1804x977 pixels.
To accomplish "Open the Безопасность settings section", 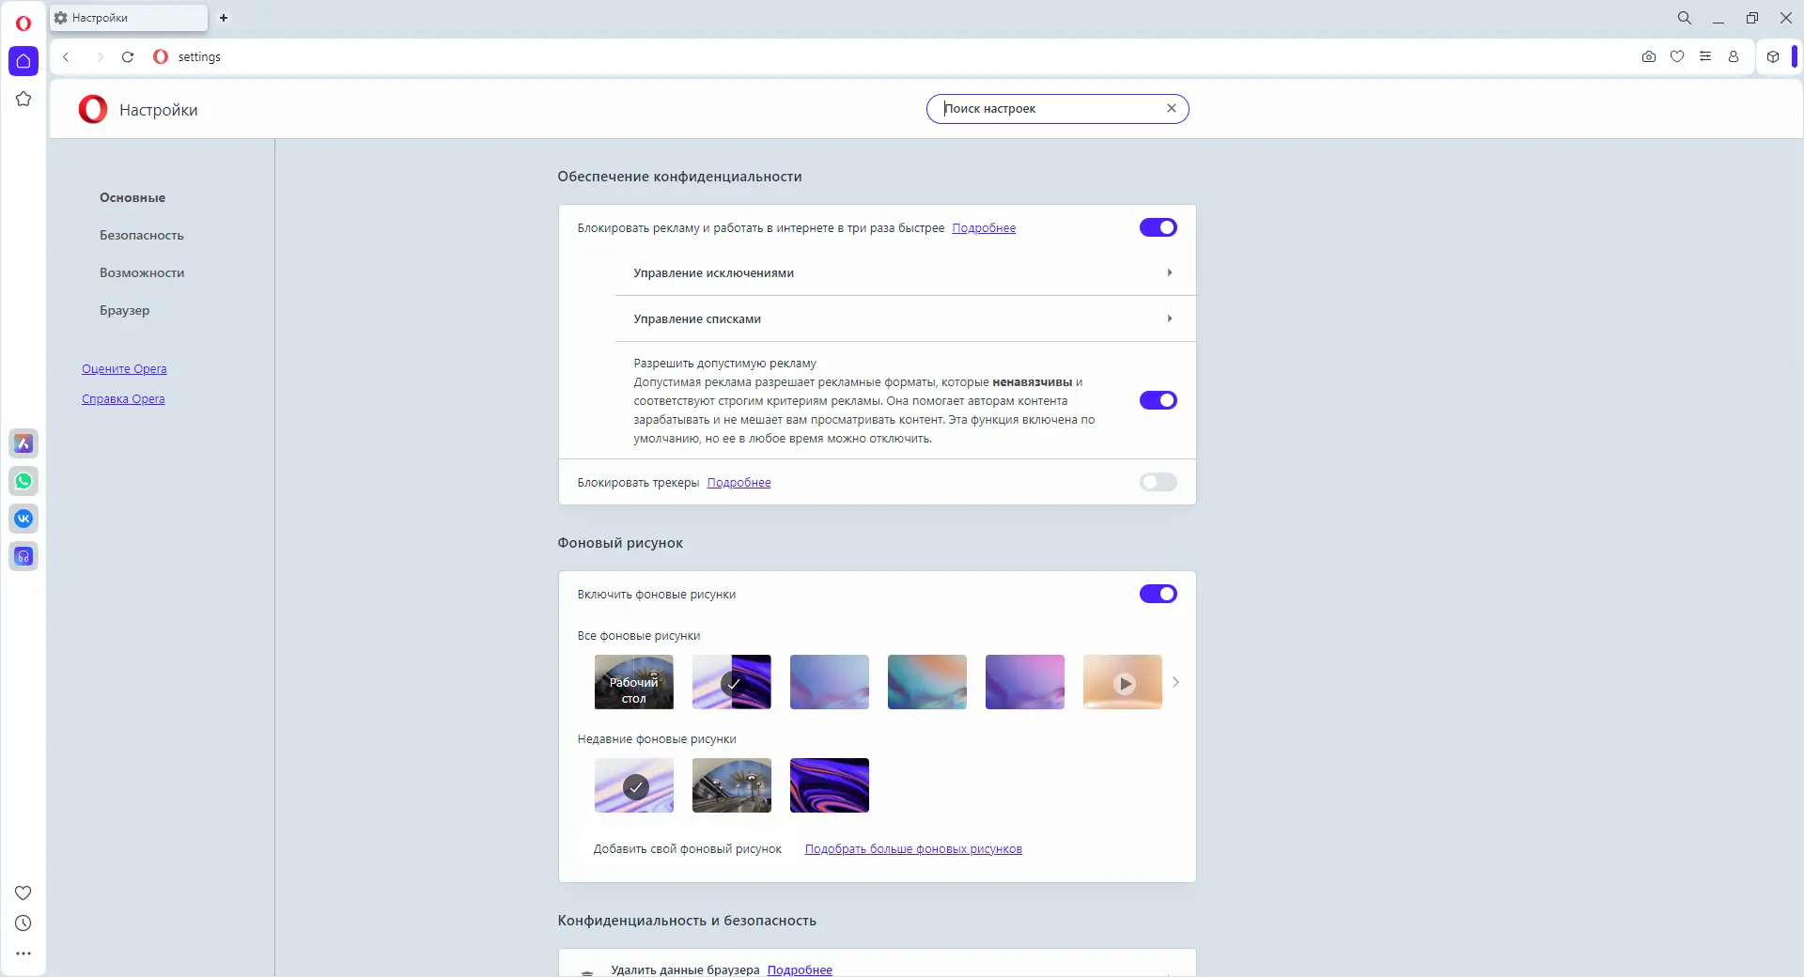I will [142, 235].
